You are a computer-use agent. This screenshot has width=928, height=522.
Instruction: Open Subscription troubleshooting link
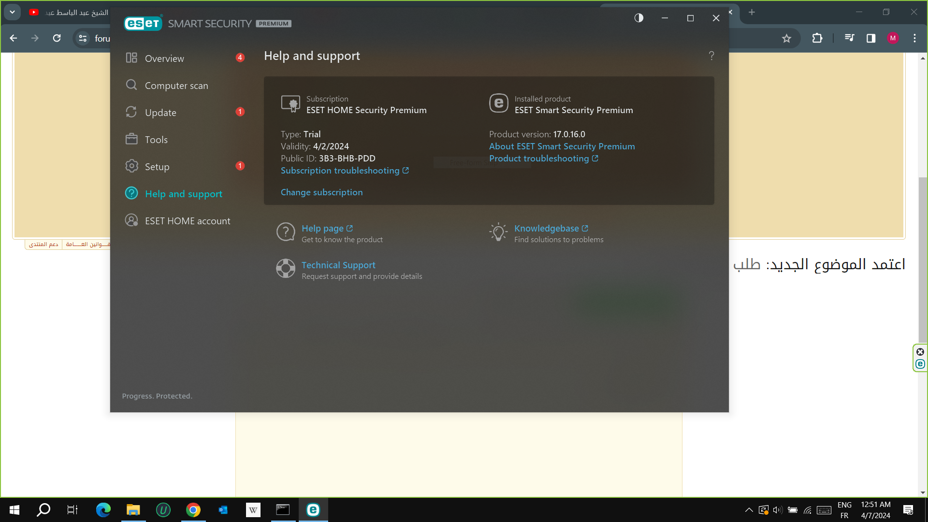345,171
